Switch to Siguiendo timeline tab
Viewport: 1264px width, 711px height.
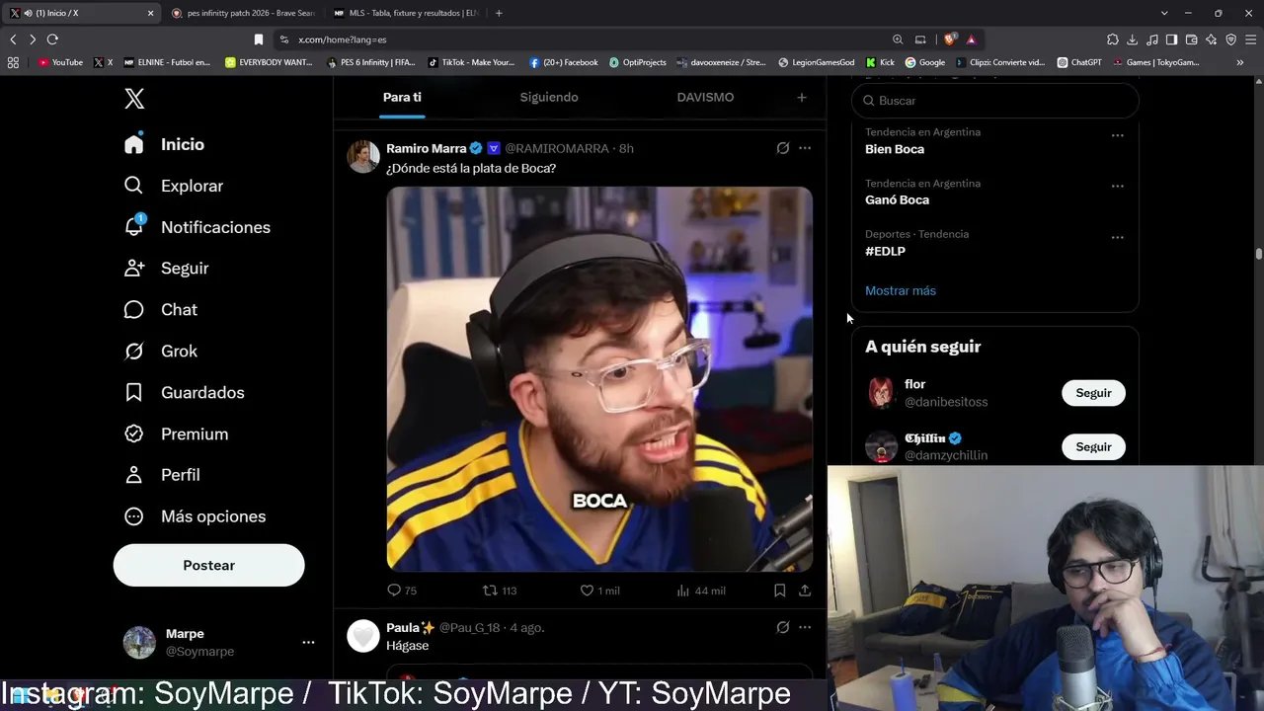549,97
